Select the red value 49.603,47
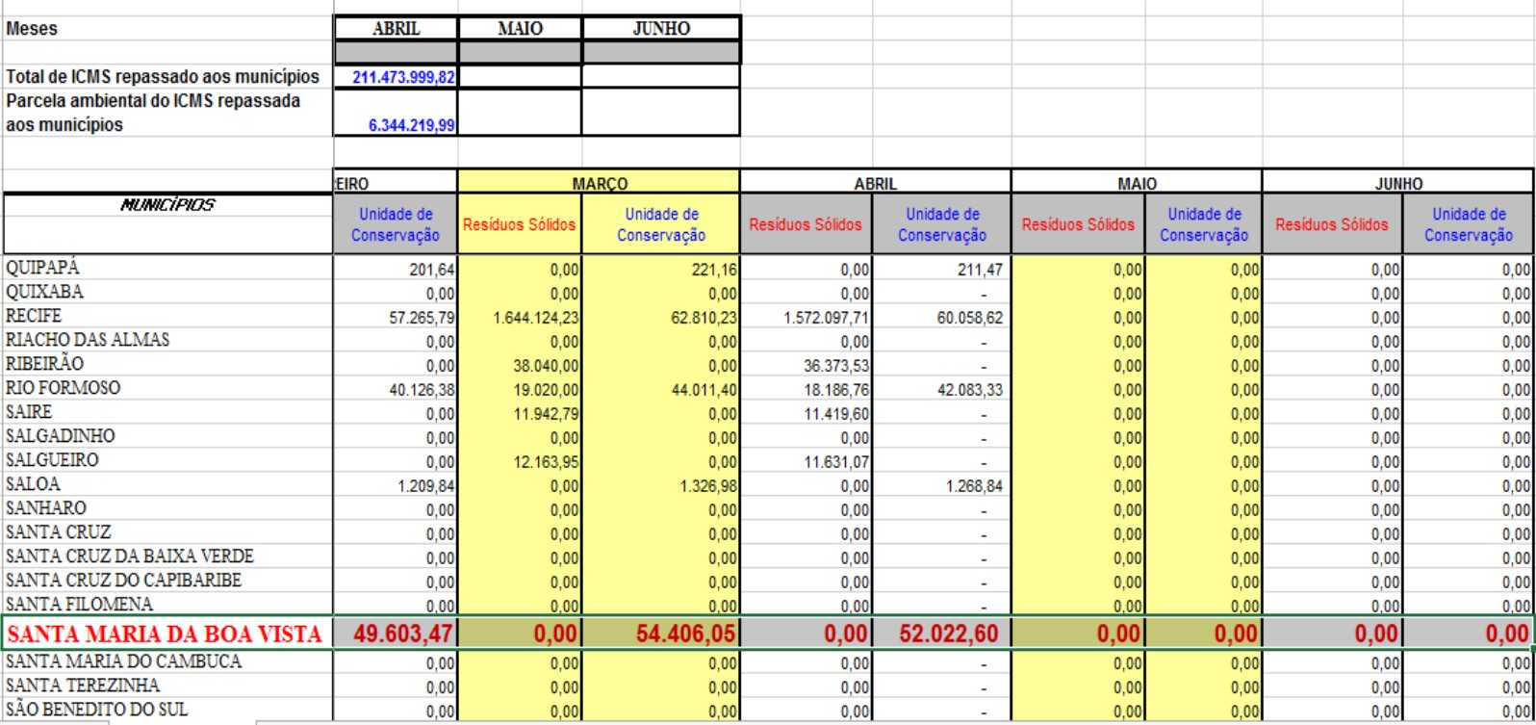The height and width of the screenshot is (725, 1536). [403, 634]
